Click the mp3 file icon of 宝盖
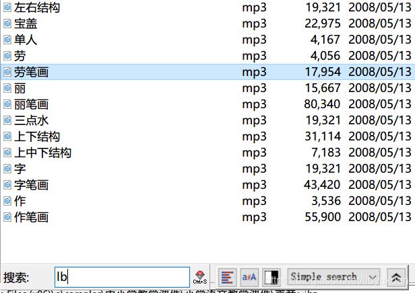 pyautogui.click(x=7, y=24)
